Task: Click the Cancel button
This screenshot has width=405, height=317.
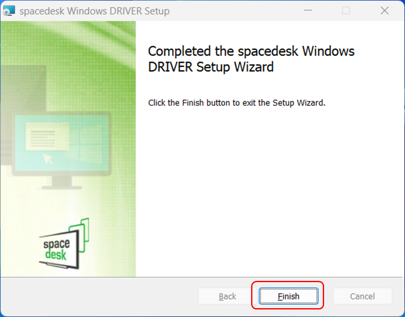Action: (x=362, y=296)
